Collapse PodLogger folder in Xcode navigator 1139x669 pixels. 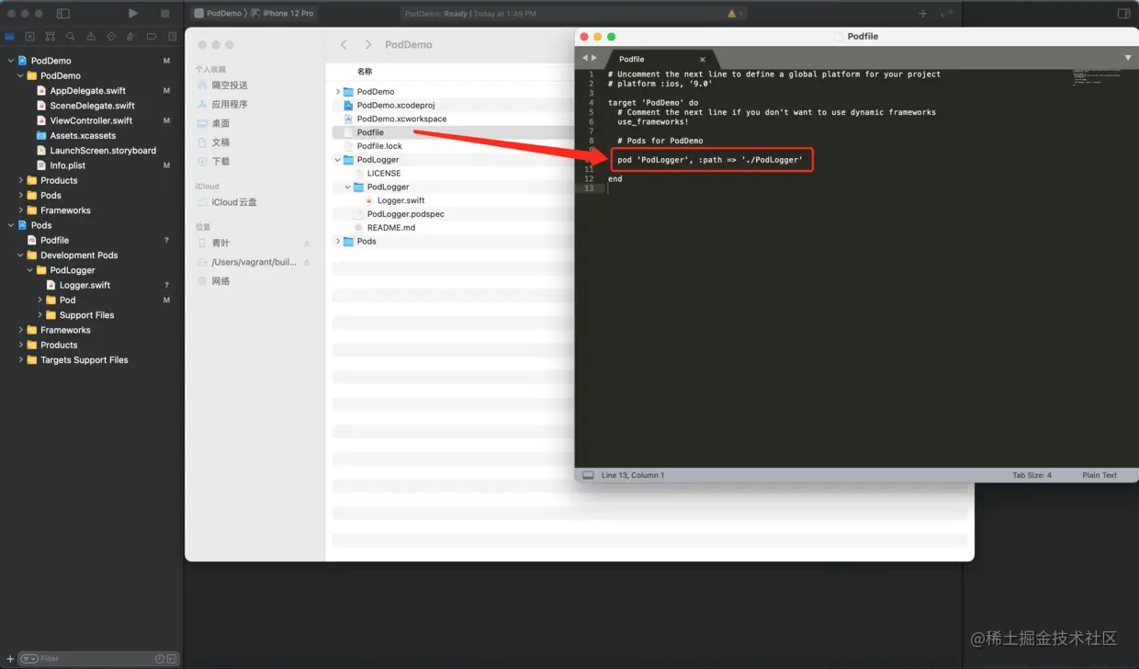coord(30,270)
